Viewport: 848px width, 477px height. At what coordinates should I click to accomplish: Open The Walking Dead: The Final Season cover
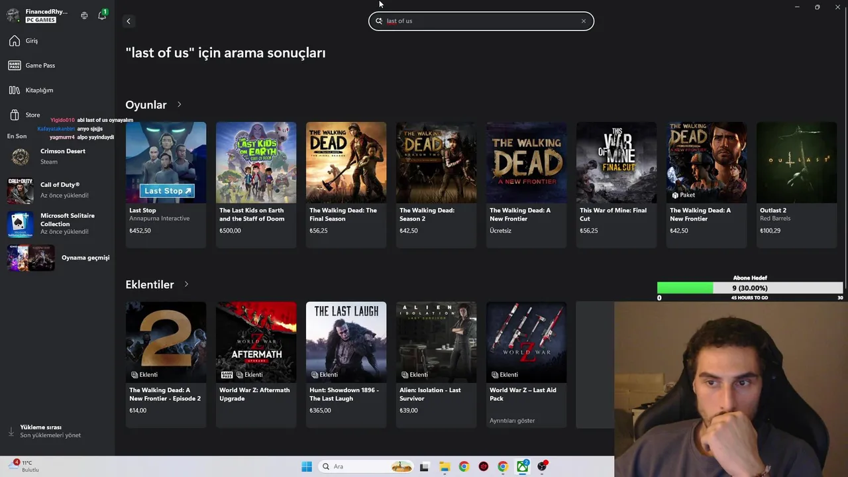(x=346, y=162)
